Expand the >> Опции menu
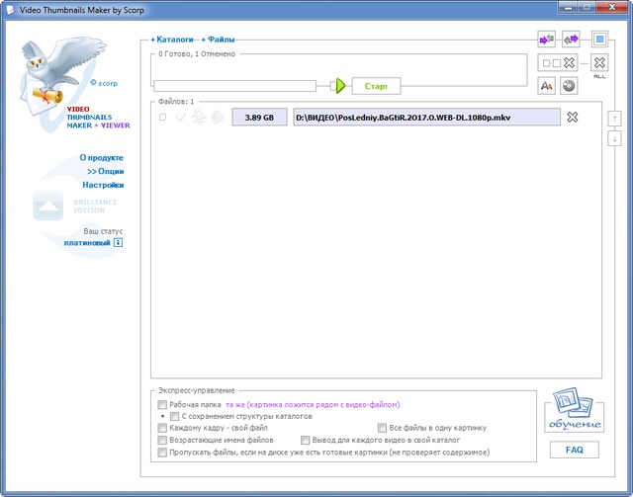 pyautogui.click(x=105, y=171)
